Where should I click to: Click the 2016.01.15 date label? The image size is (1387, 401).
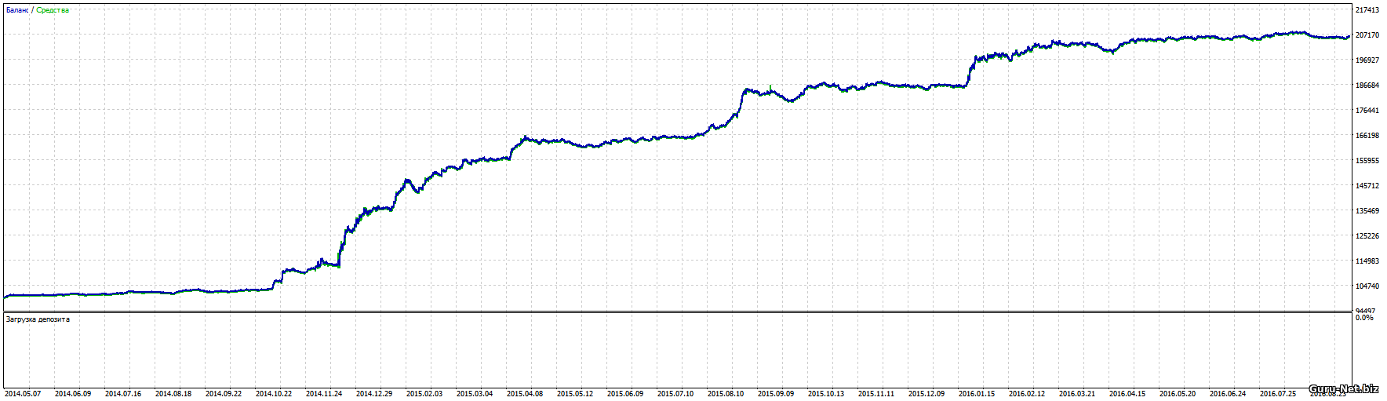[x=977, y=394]
